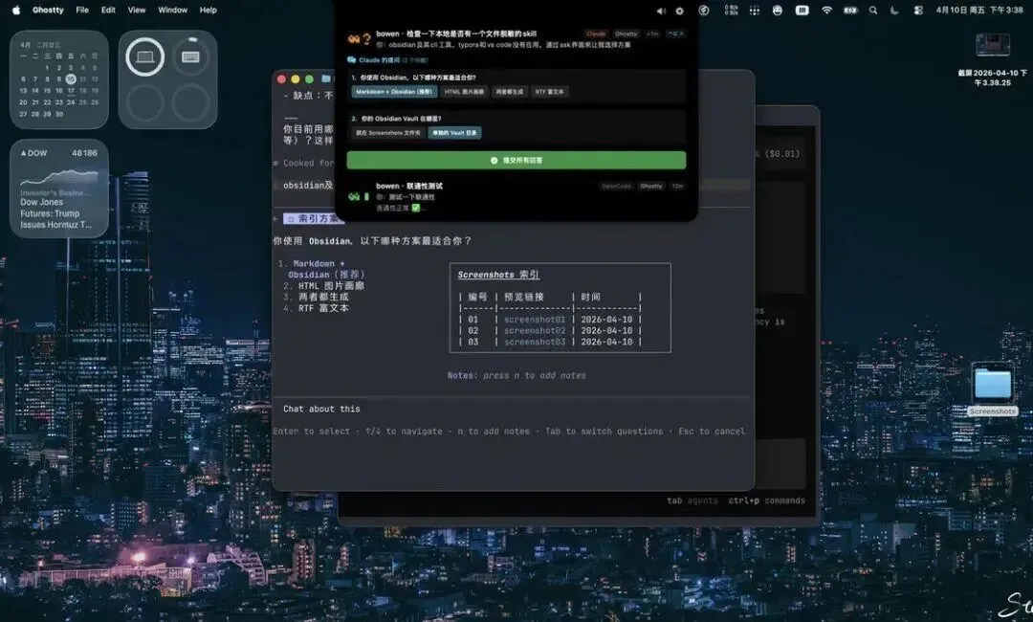Click the highlighted tab label in terminal

click(x=313, y=219)
